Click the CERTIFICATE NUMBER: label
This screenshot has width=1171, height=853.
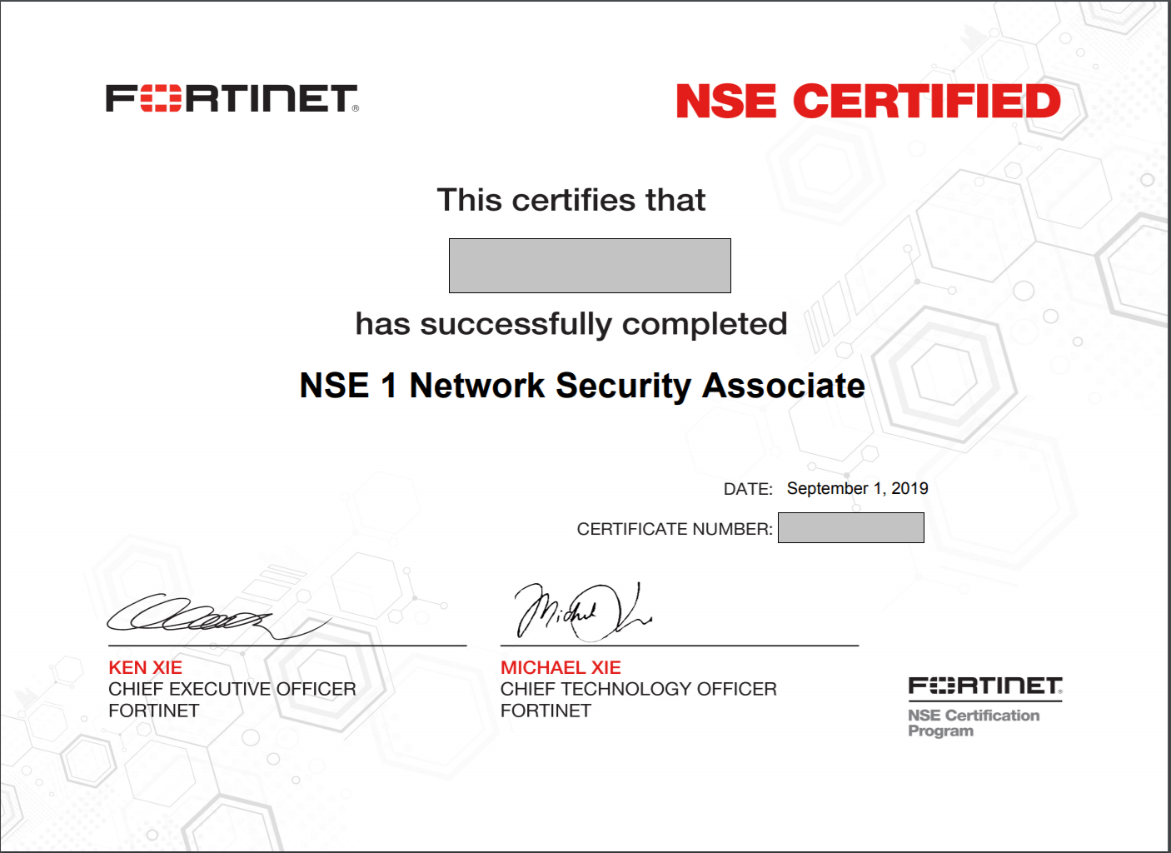[674, 529]
